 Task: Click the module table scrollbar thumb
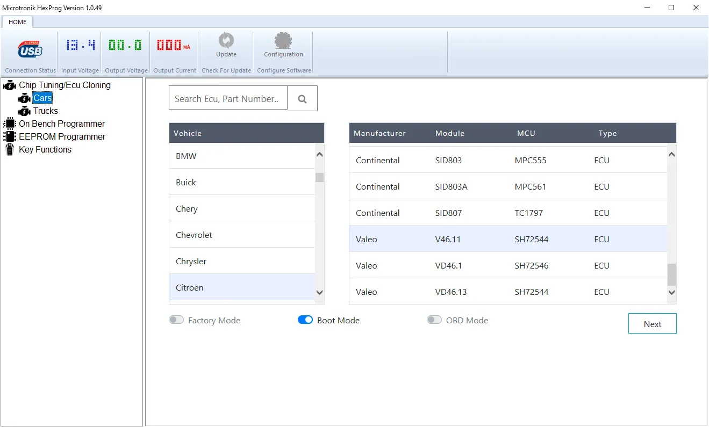671,274
